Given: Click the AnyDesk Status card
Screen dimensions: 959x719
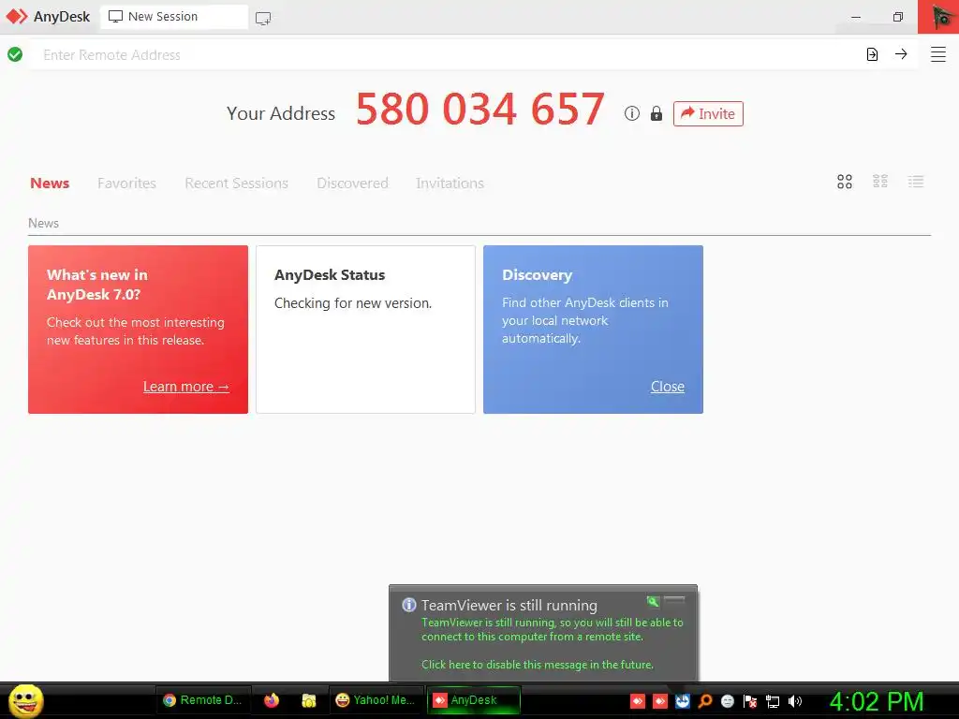Looking at the screenshot, I should click(x=366, y=330).
